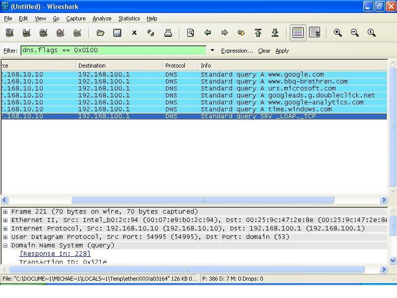The image size is (397, 298).
Task: Close the capture file using the X icon
Action: click(x=134, y=33)
